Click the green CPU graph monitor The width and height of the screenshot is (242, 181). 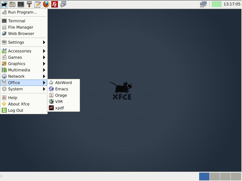click(216, 4)
